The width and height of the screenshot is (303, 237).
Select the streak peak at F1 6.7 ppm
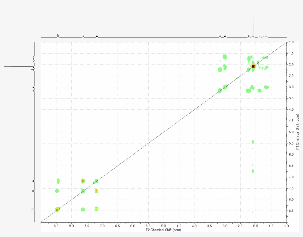click(253, 171)
